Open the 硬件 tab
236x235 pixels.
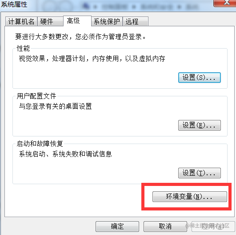(x=50, y=21)
